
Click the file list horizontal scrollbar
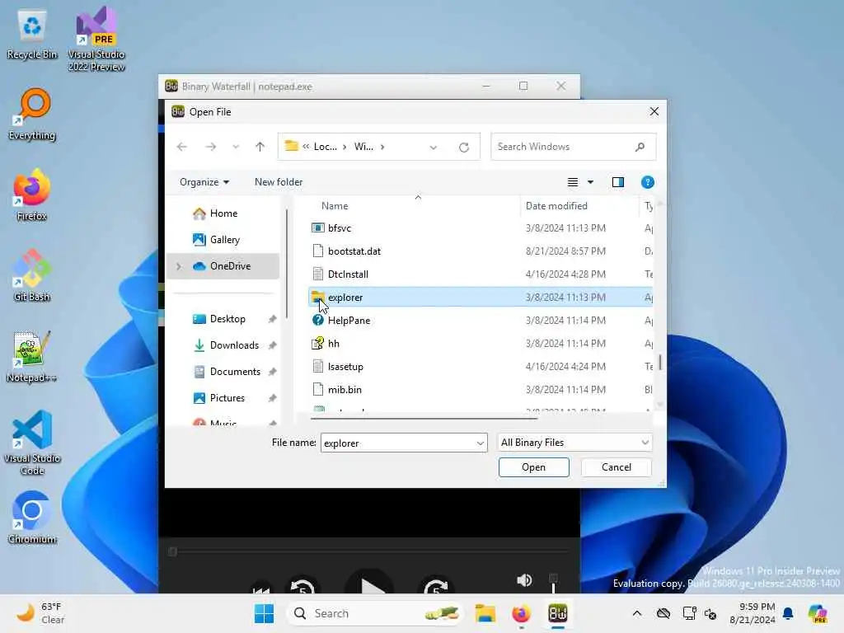(424, 417)
